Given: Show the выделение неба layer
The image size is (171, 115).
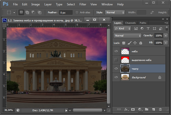Looking at the screenshot, I should pos(116,60).
